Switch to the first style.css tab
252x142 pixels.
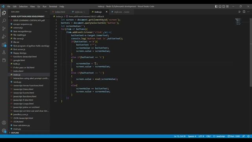(x=78, y=12)
